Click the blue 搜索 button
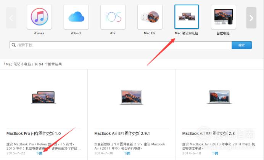This screenshot has height=160, width=264. click(241, 45)
